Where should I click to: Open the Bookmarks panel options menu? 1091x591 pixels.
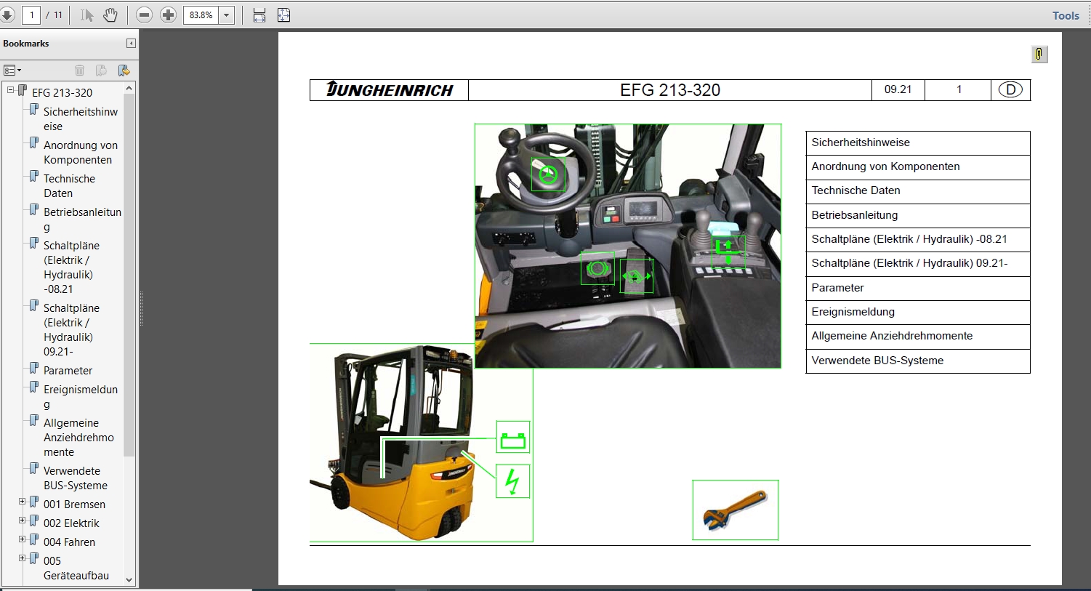pos(11,70)
